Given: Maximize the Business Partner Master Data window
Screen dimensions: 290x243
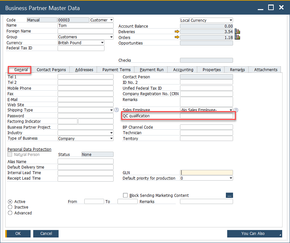Looking at the screenshot, I should click(x=271, y=8).
